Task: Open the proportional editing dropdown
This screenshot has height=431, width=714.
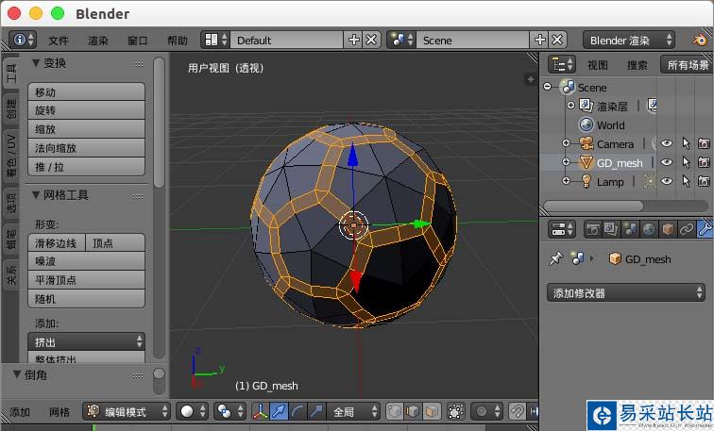Action: coord(486,411)
